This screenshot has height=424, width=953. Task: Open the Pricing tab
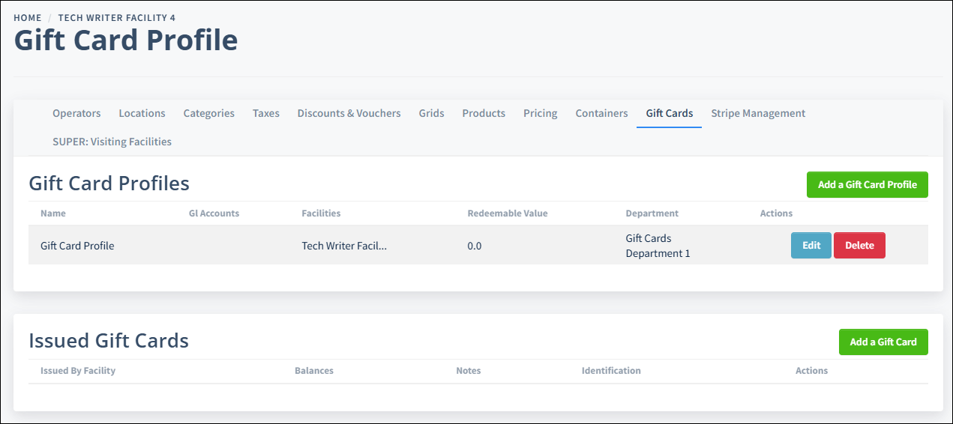(540, 113)
